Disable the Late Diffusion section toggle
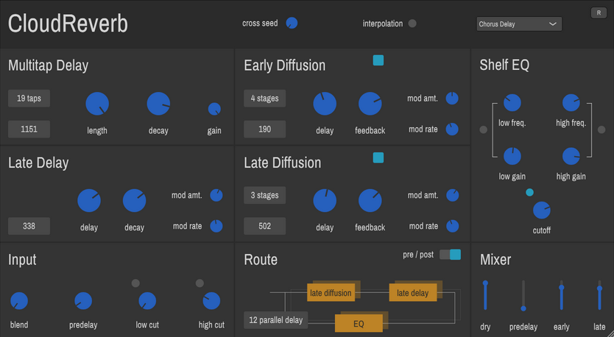The image size is (614, 337). (378, 157)
